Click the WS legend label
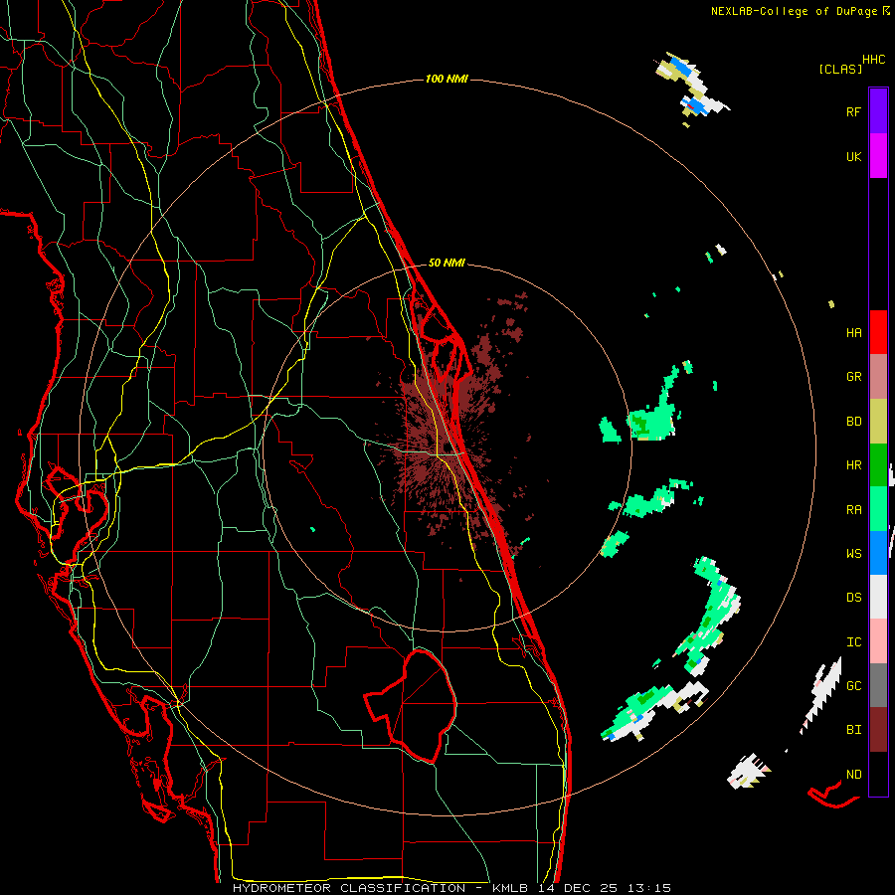Viewport: 895px width, 895px height. pyautogui.click(x=853, y=553)
